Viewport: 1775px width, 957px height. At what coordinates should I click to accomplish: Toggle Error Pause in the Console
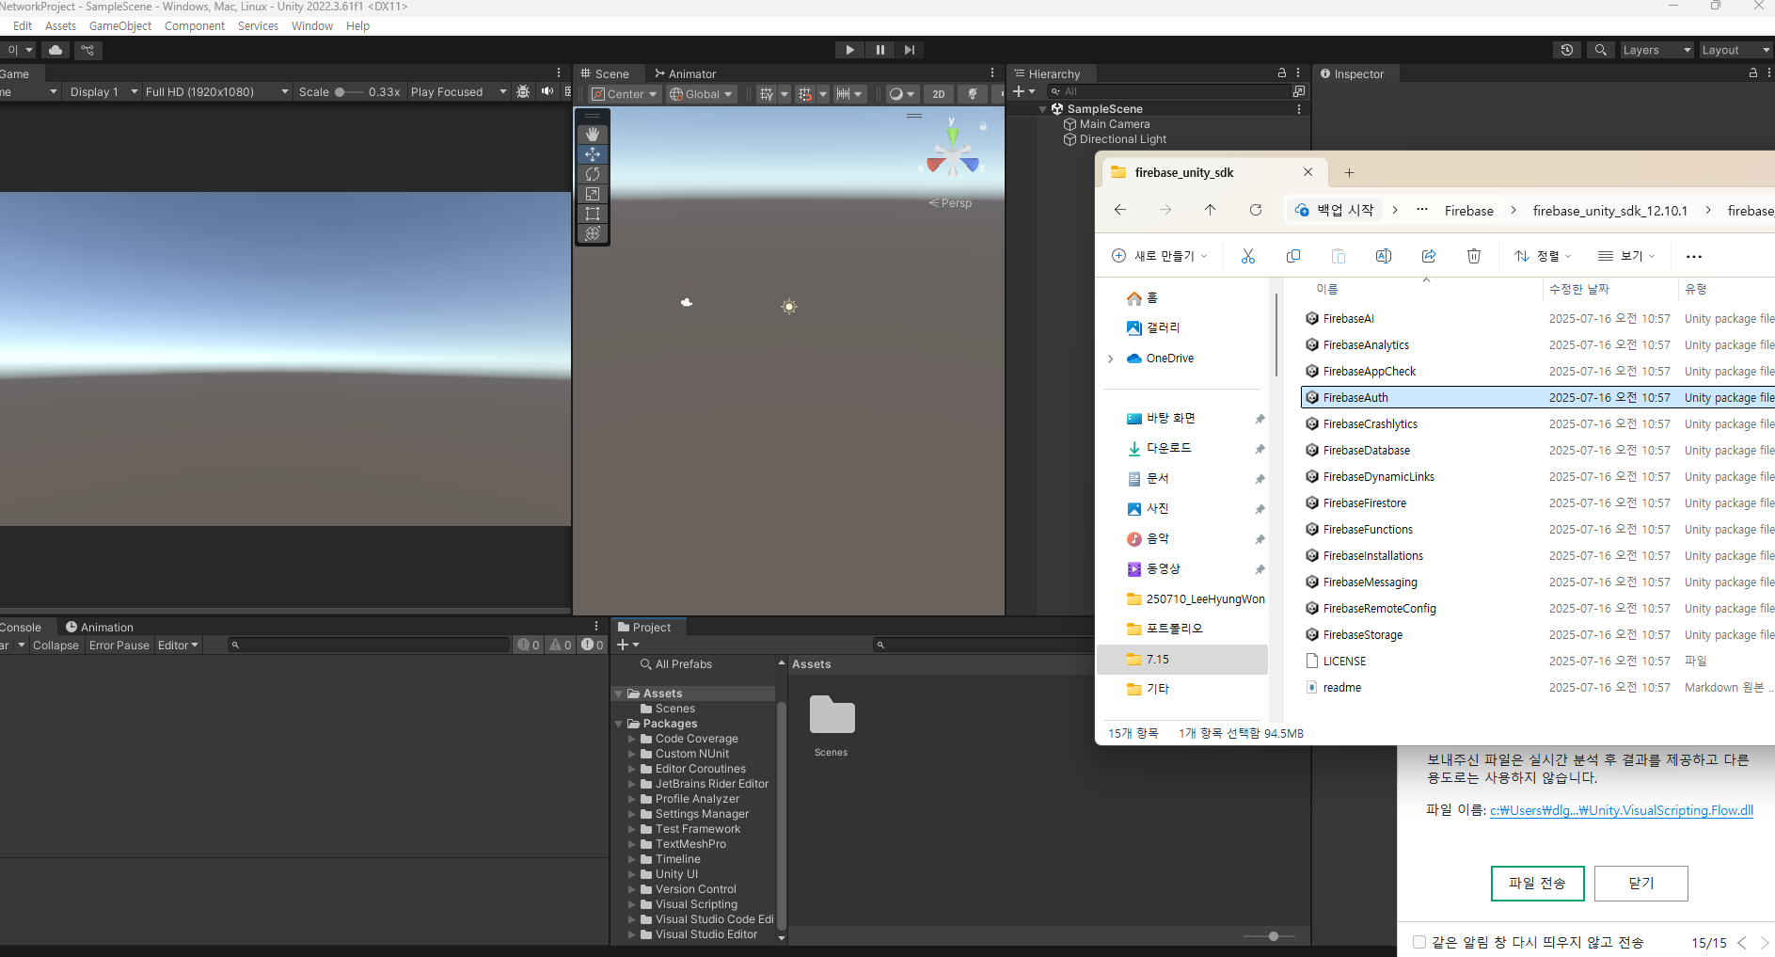click(119, 646)
